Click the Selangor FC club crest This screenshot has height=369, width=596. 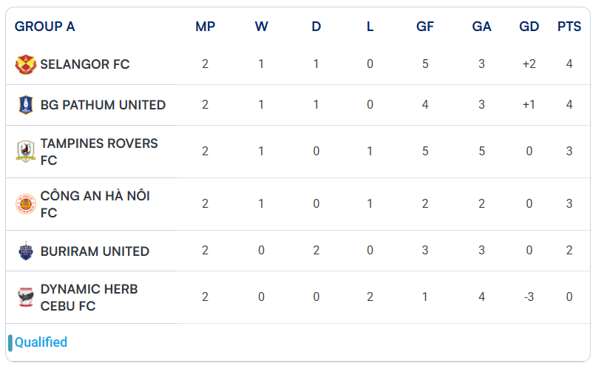point(26,64)
